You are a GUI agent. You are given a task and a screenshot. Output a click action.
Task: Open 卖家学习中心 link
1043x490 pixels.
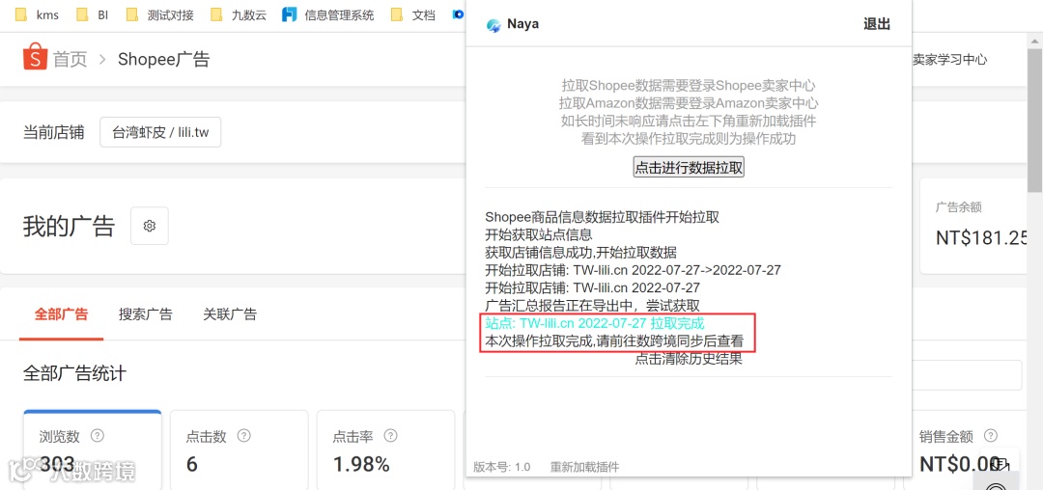pos(949,60)
